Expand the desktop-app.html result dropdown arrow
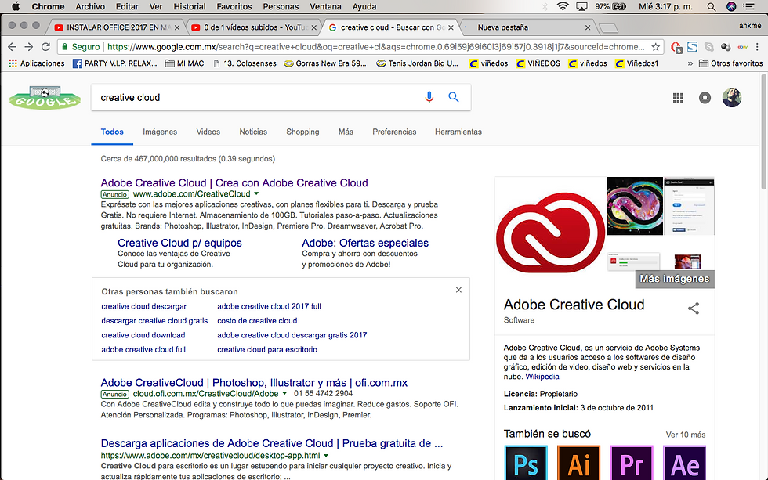The width and height of the screenshot is (768, 480). tap(326, 456)
